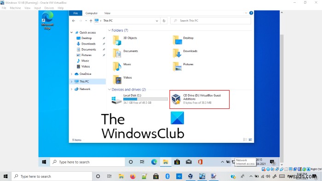
Task: Expand the This PC tree node arrow
Action: [71, 82]
